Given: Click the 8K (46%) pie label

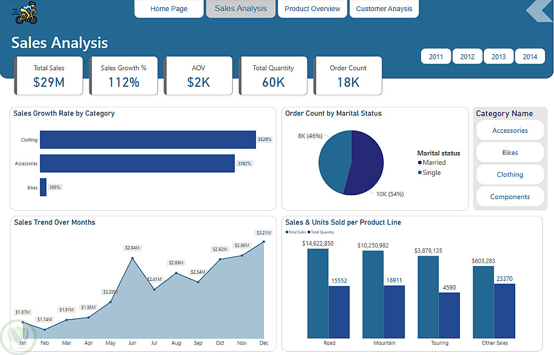Looking at the screenshot, I should point(310,136).
